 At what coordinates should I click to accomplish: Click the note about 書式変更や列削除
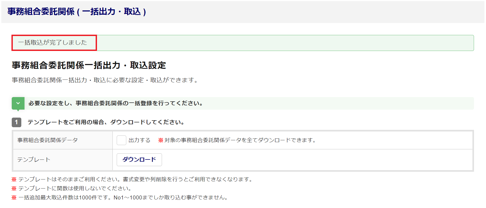point(136,179)
